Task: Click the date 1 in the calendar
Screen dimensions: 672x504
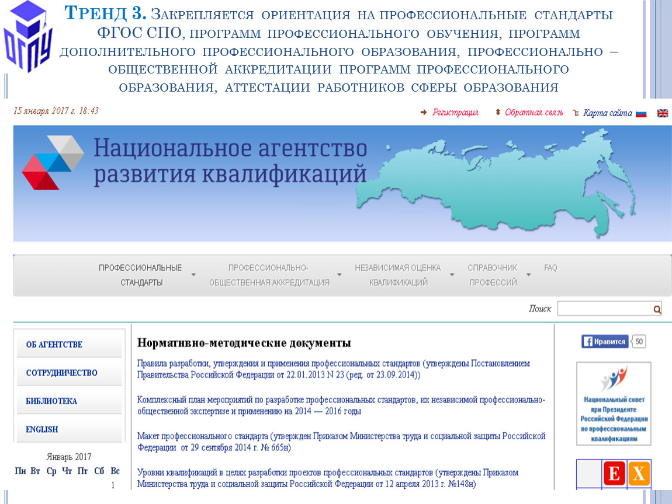Action: pos(113,485)
